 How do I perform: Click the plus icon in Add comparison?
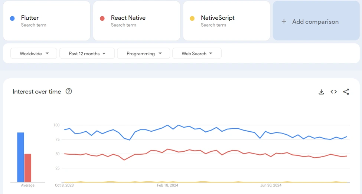coord(284,22)
